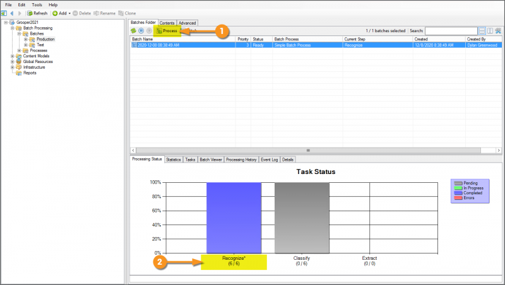Viewport: 505px width, 285px height.
Task: Click the Infrastructure folder icon
Action: (19, 67)
